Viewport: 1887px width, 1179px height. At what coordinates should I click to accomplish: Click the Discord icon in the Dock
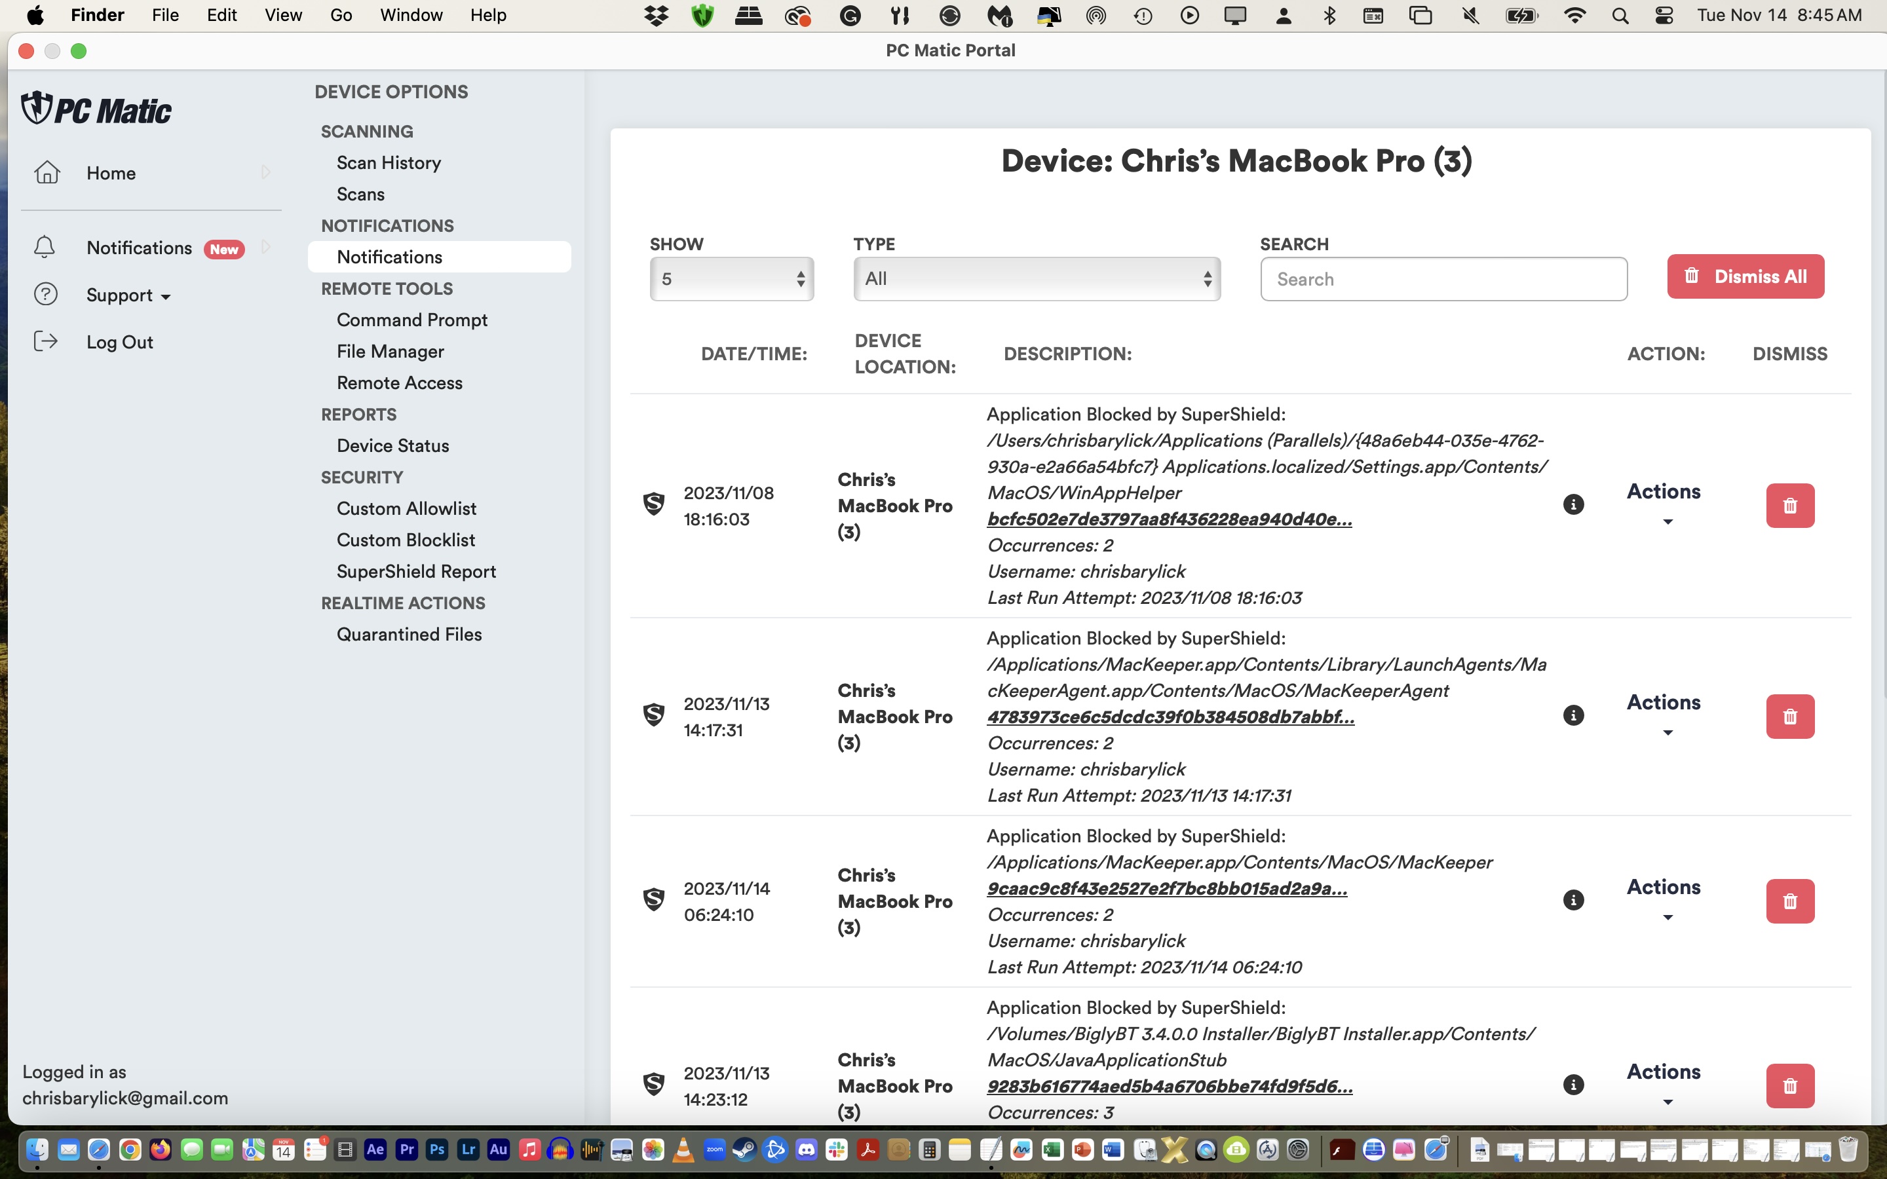(807, 1150)
